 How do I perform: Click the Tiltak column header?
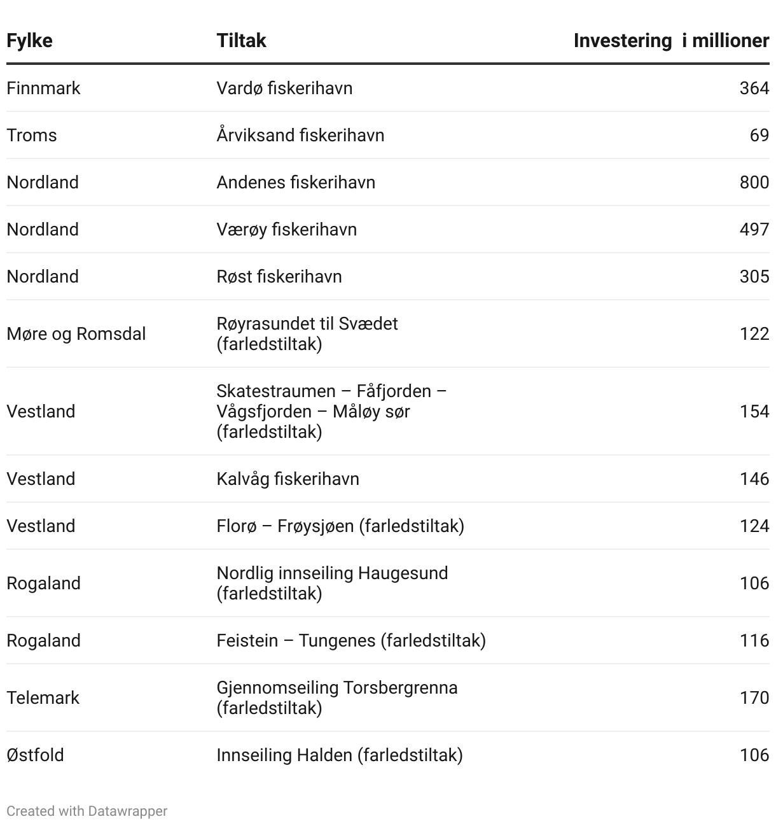[x=241, y=41]
